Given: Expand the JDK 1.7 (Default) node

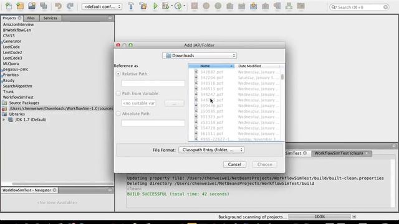Looking at the screenshot, I should [x=4, y=119].
